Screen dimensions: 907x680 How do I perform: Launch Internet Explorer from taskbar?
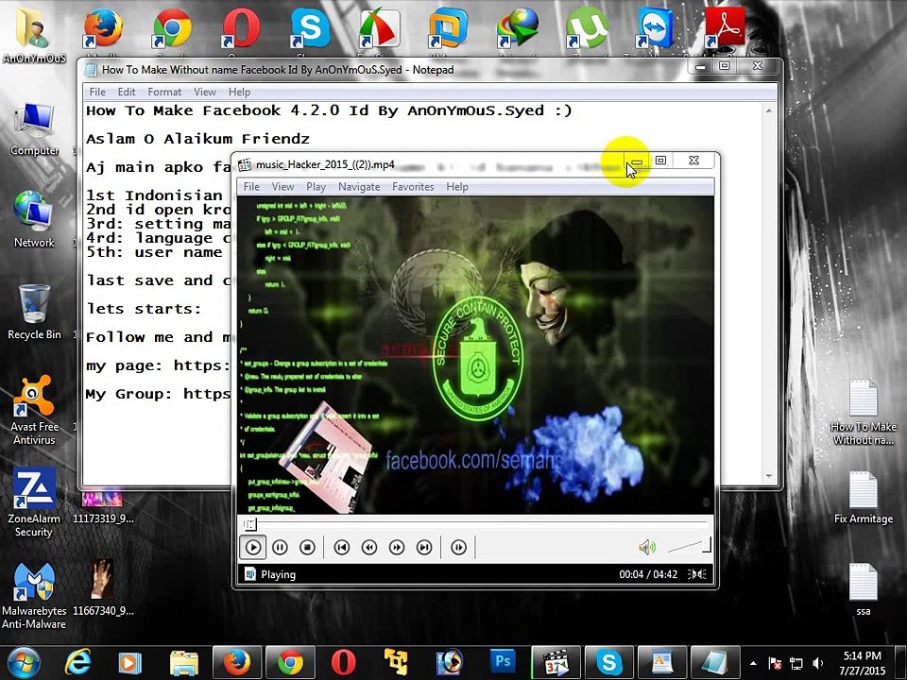78,663
